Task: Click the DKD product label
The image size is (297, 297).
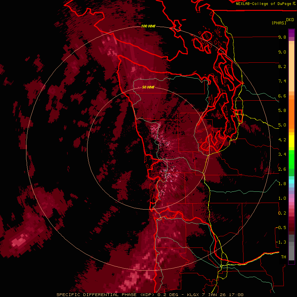Action: pos(290,20)
